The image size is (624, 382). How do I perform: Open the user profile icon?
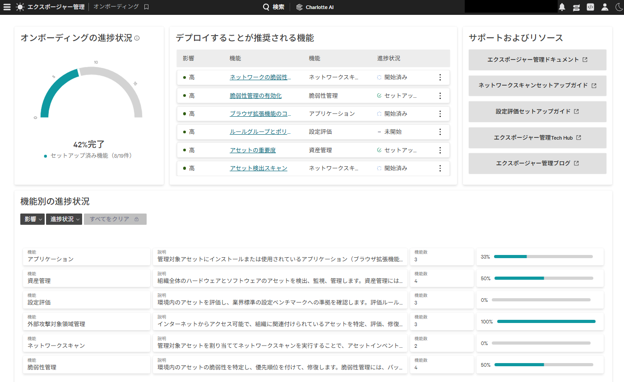(605, 7)
